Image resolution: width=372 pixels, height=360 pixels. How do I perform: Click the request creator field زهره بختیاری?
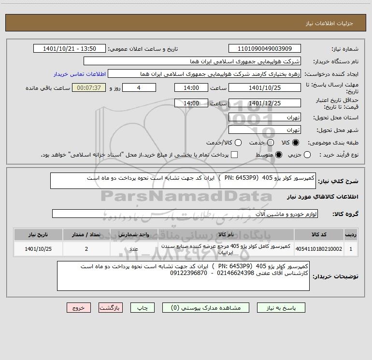(204, 74)
